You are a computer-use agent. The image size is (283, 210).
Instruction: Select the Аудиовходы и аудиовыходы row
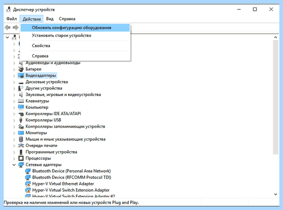pyautogui.click(x=53, y=63)
